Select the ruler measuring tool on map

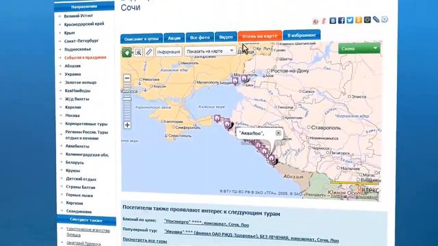click(x=149, y=52)
